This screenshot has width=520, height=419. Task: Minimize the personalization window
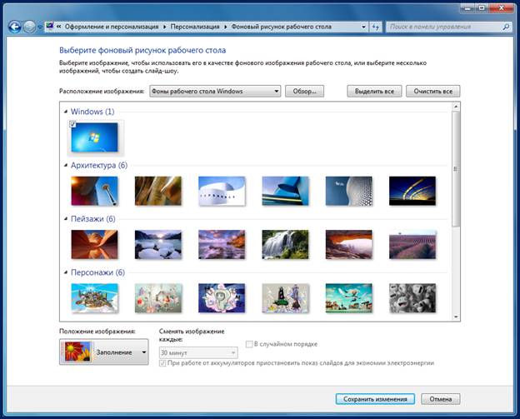[x=467, y=8]
